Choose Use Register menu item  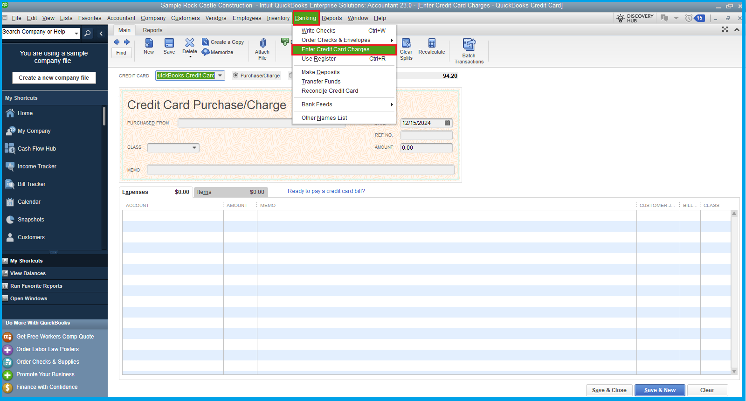344,59
